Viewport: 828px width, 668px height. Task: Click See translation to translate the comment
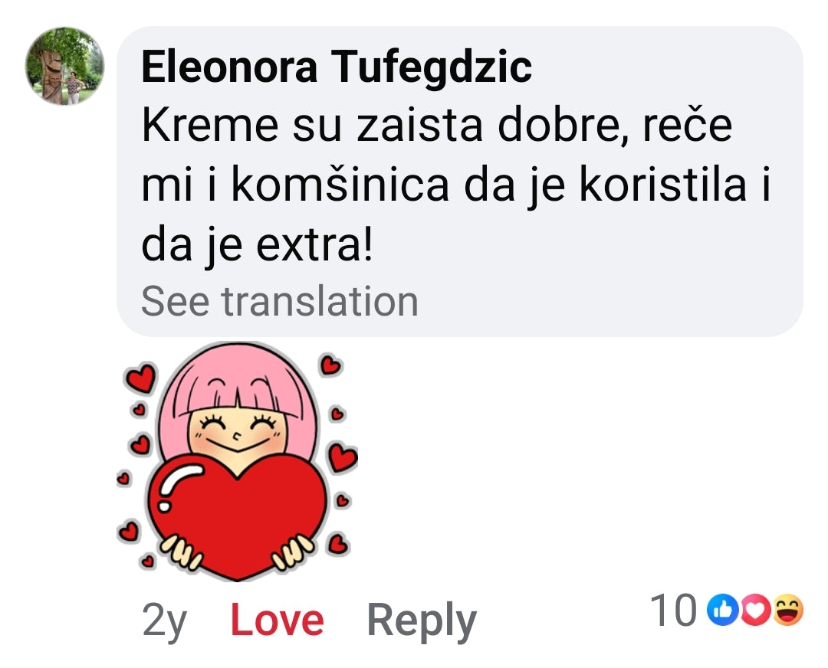click(x=281, y=300)
